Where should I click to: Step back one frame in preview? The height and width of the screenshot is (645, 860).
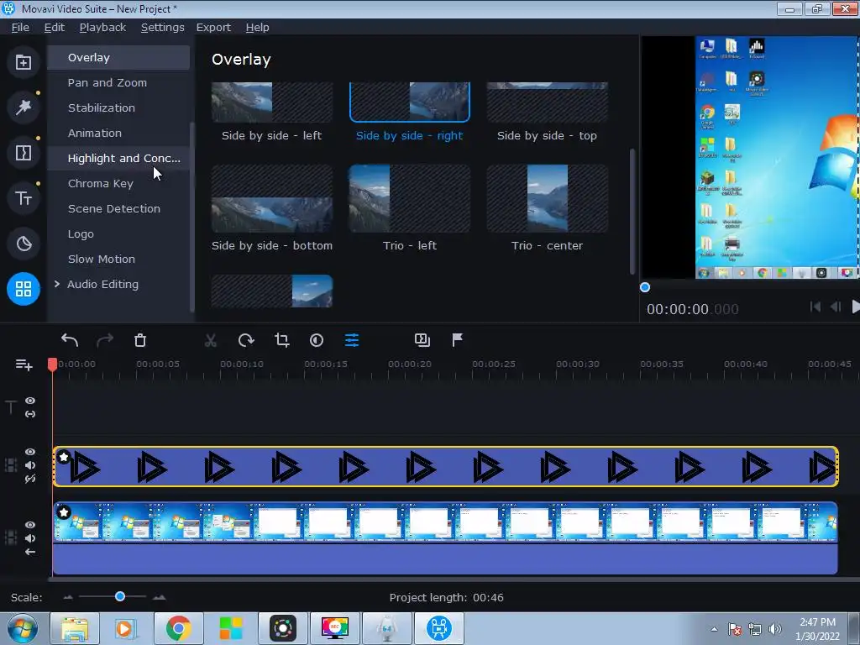click(x=836, y=307)
